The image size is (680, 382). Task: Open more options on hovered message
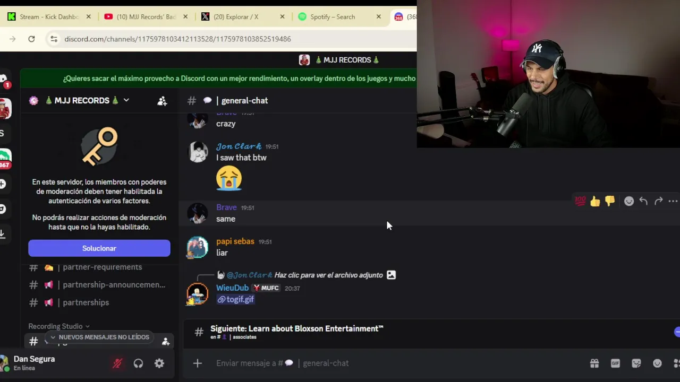click(673, 201)
